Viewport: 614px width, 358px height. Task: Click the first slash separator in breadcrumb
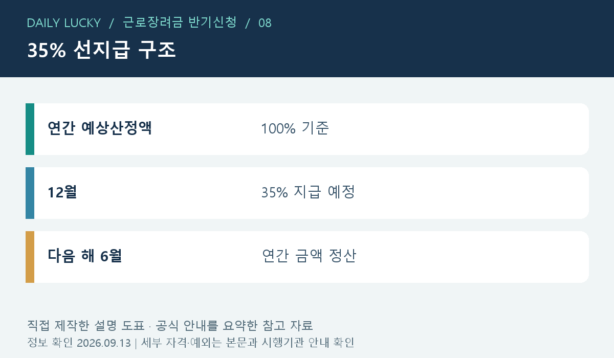coord(112,23)
